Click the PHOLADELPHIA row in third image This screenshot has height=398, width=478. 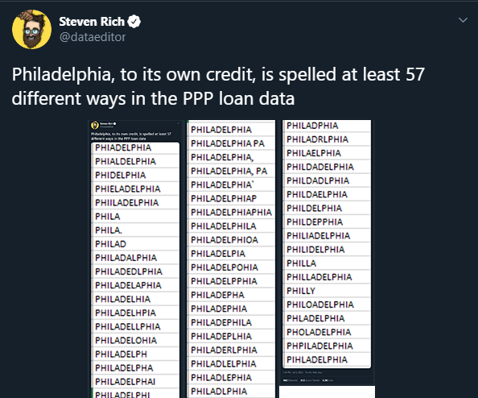coord(327,332)
